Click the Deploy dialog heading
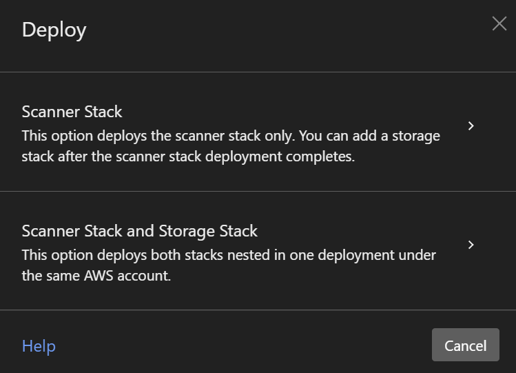 click(54, 30)
